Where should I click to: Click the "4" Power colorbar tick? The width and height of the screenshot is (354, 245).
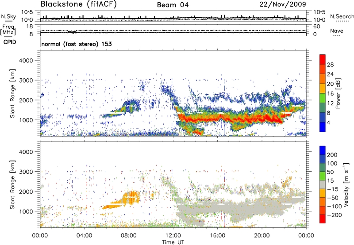tap(329, 122)
